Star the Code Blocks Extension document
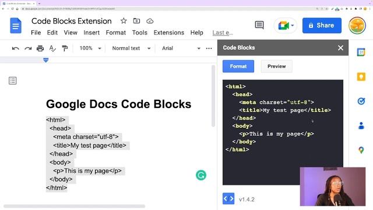 pos(124,21)
